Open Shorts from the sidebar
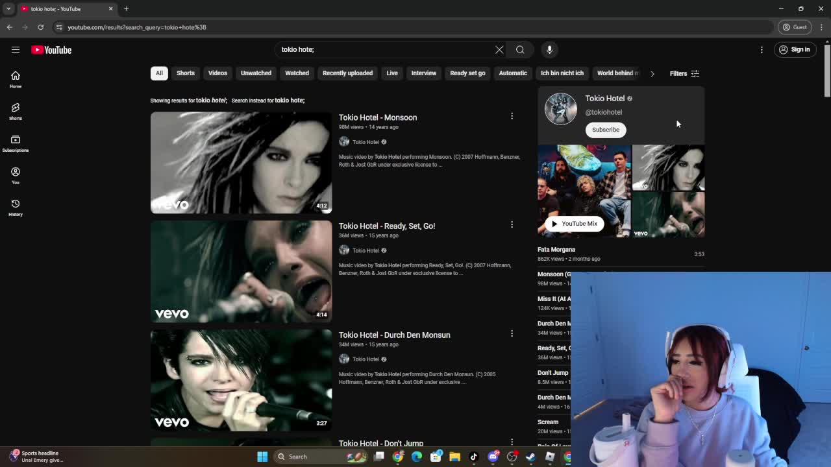Screen dimensions: 831x467 (16, 112)
